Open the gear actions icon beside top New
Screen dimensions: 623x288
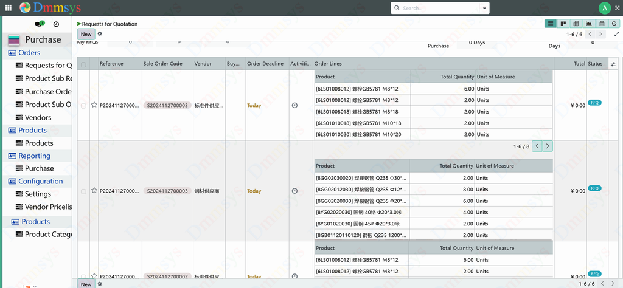pos(100,34)
